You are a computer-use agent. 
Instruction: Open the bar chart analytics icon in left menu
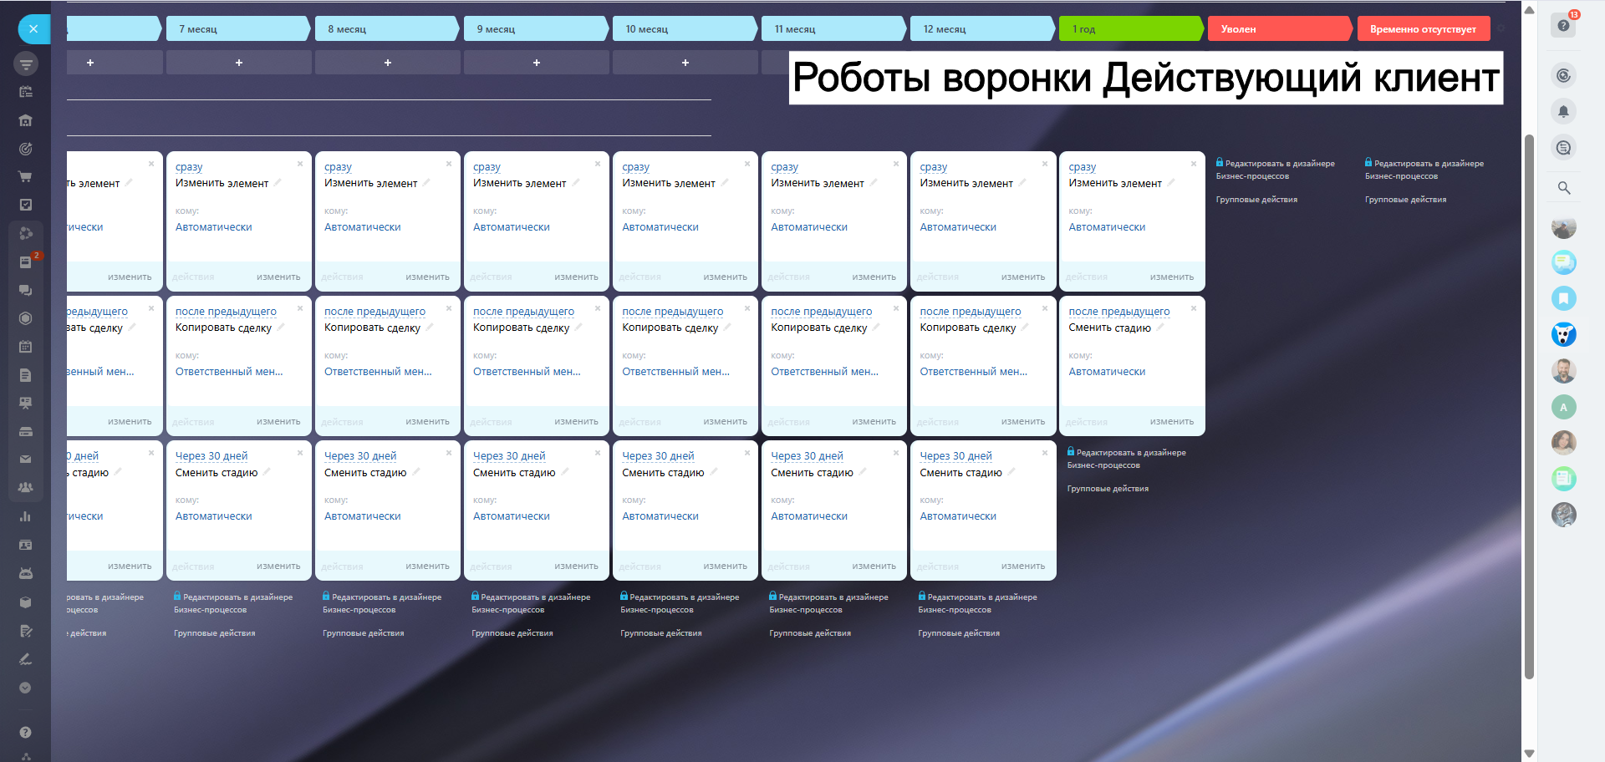[25, 516]
